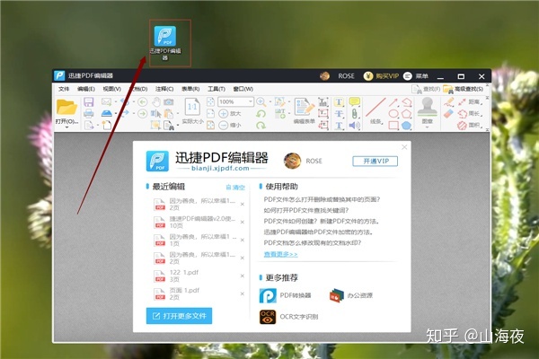This screenshot has width=539, height=359.
Task: Select the Snapshot camera tool
Action: tap(169, 101)
